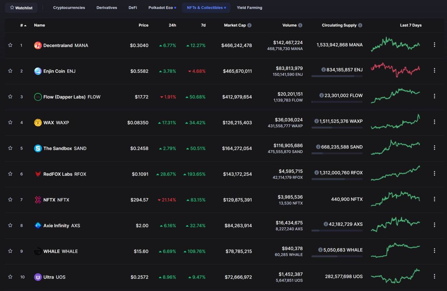The width and height of the screenshot is (447, 291).
Task: Open the Watchlist button
Action: pos(21,8)
